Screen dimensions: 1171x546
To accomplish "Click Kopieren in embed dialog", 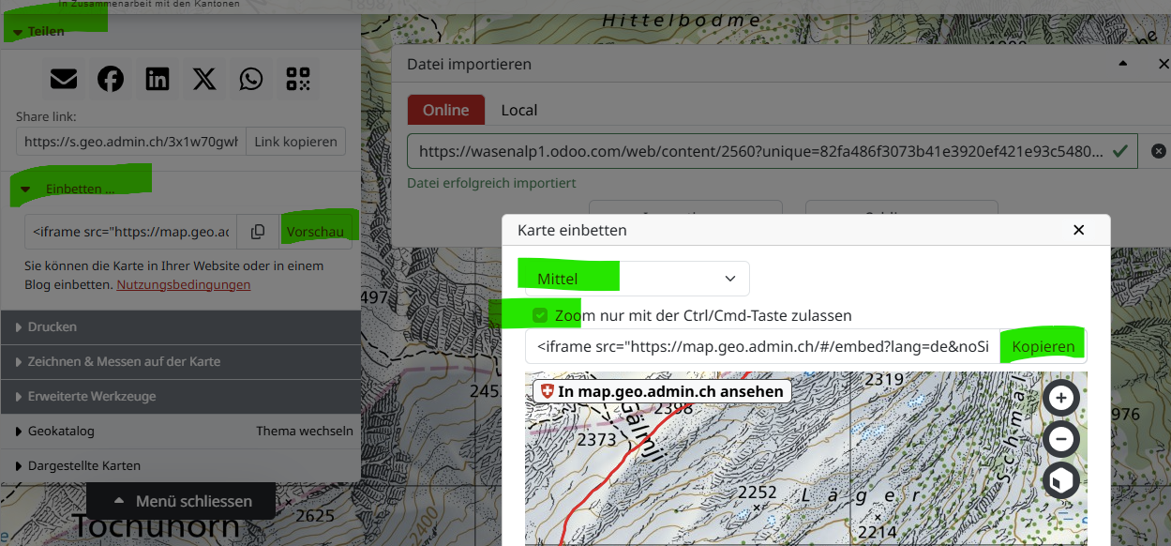I will tap(1043, 346).
